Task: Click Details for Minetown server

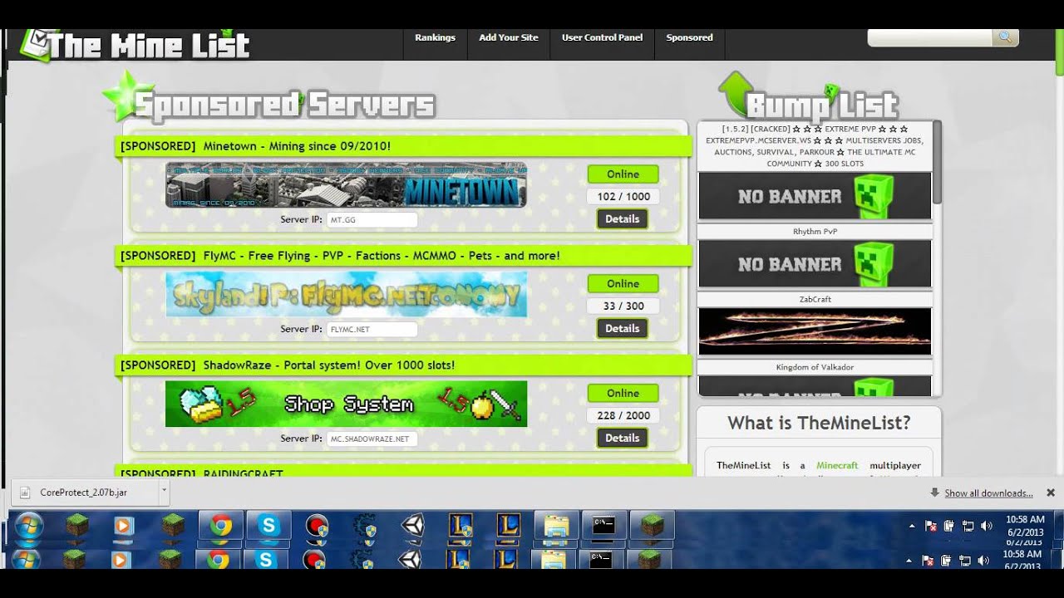Action: (622, 218)
